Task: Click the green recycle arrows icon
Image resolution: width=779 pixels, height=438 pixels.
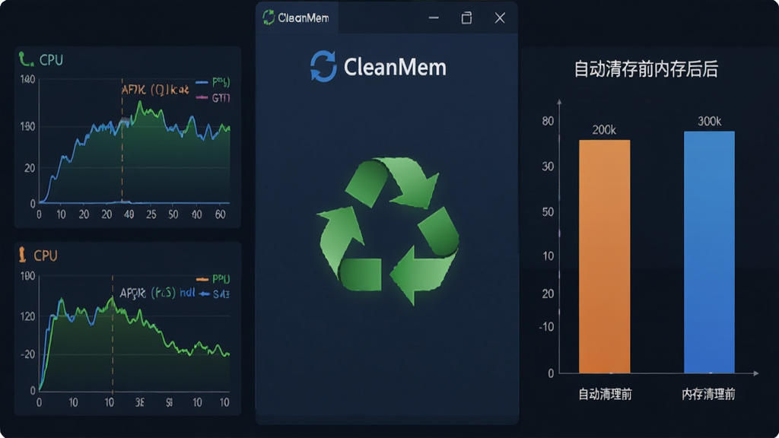Action: [x=388, y=231]
